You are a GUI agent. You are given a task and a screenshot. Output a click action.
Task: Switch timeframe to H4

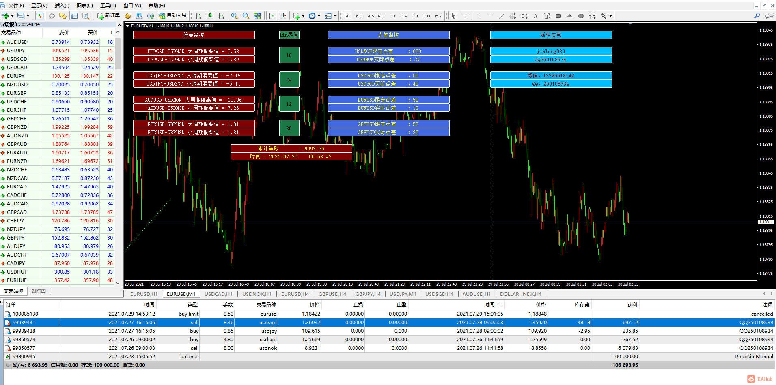pyautogui.click(x=404, y=16)
